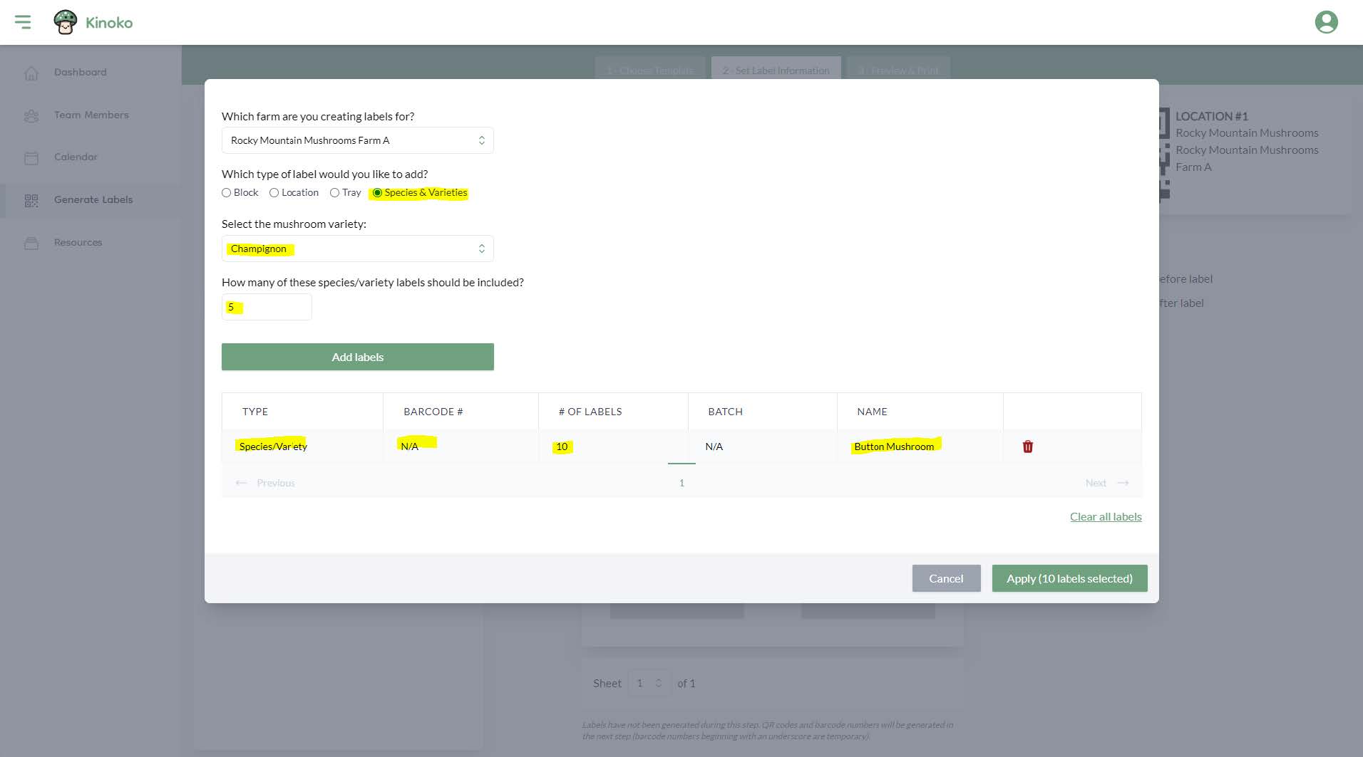This screenshot has width=1363, height=757.
Task: Click the Generate Labels QR icon
Action: pyautogui.click(x=31, y=200)
